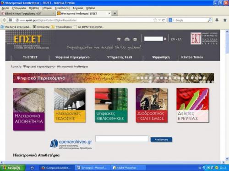Click Firefox home toolbar icon

pyautogui.click(x=225, y=20)
